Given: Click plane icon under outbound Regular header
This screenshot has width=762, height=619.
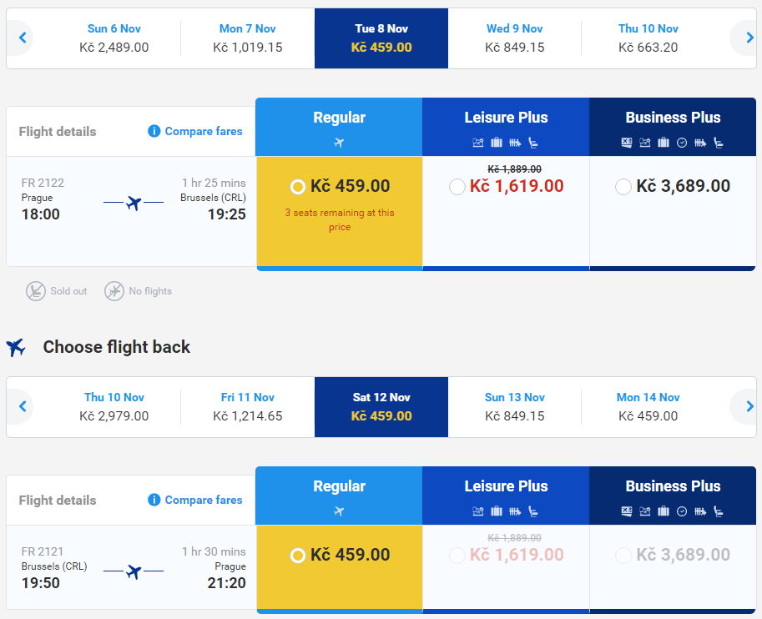Looking at the screenshot, I should (339, 143).
